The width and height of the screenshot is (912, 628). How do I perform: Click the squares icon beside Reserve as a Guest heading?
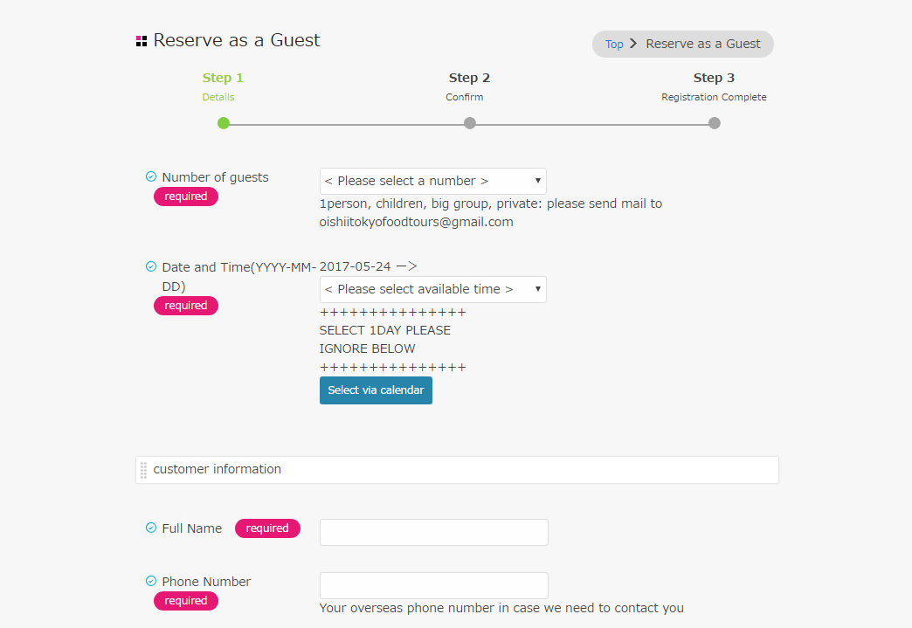pyautogui.click(x=142, y=41)
